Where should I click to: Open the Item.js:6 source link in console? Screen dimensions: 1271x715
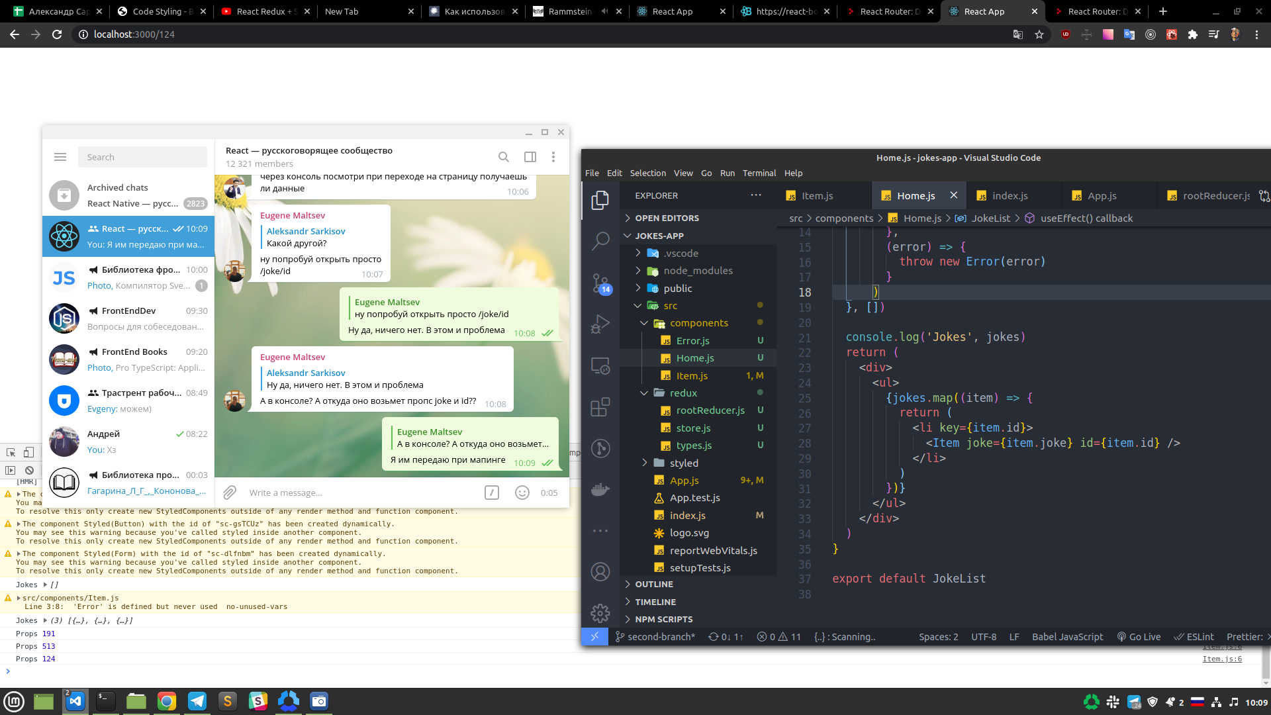tap(1222, 659)
